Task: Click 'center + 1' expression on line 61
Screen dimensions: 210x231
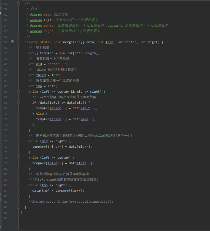Action: coord(57,64)
